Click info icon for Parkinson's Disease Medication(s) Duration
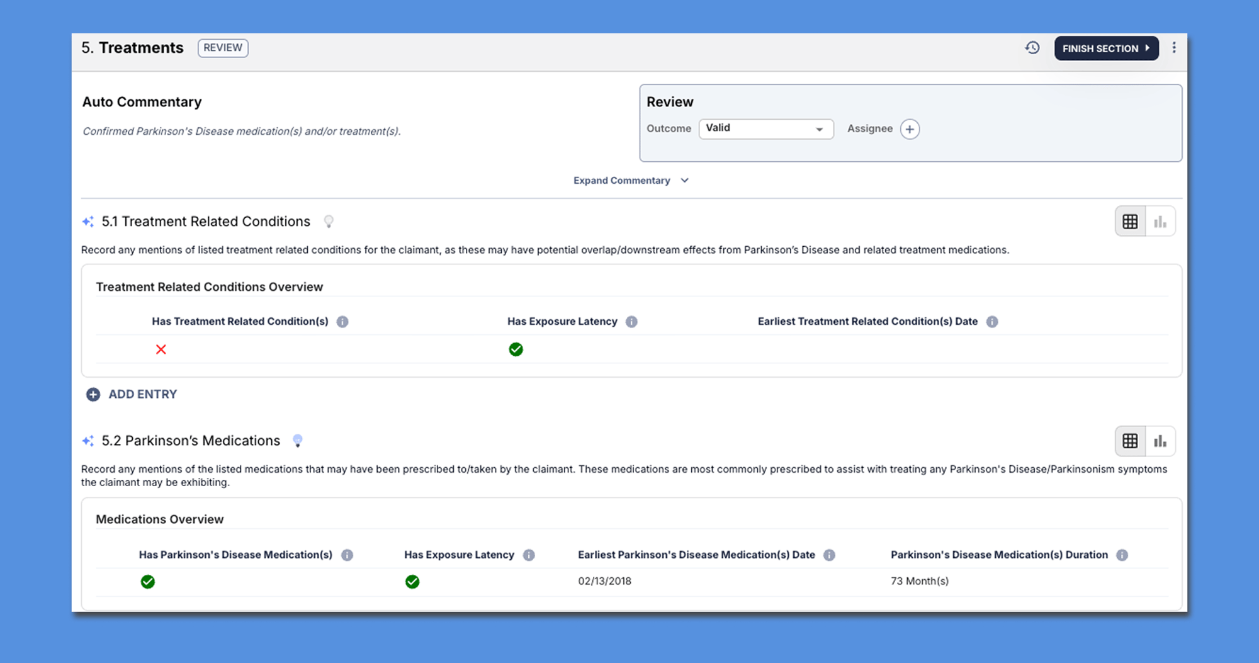The width and height of the screenshot is (1259, 663). tap(1122, 555)
